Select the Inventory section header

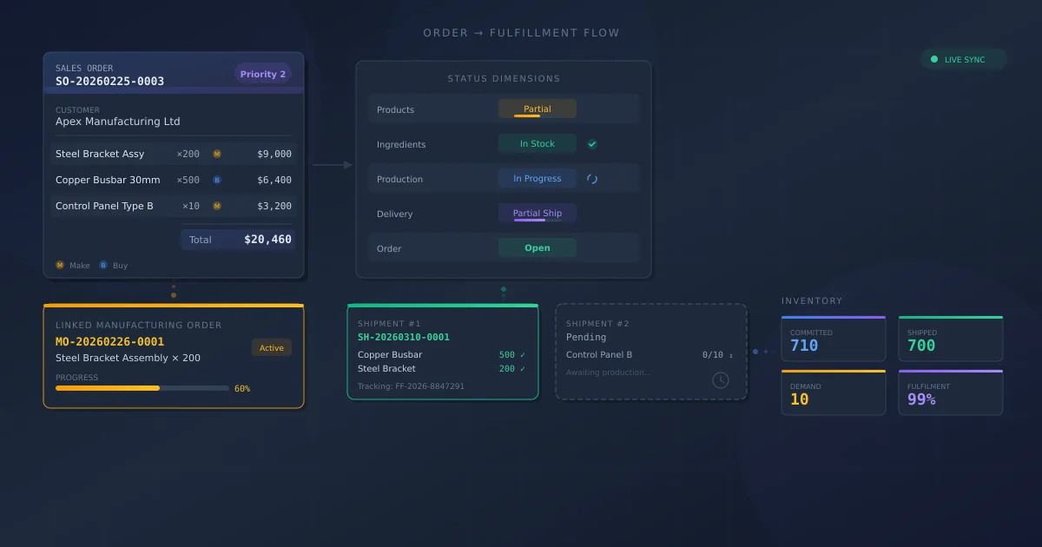(x=812, y=300)
